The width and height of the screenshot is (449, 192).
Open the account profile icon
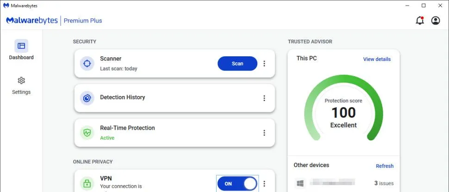436,21
